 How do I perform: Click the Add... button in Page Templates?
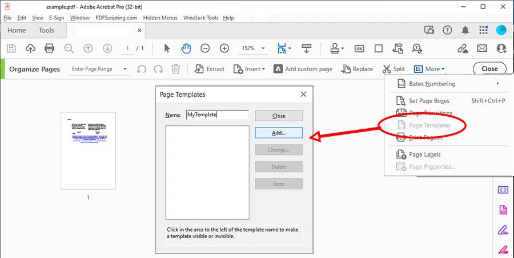click(279, 133)
